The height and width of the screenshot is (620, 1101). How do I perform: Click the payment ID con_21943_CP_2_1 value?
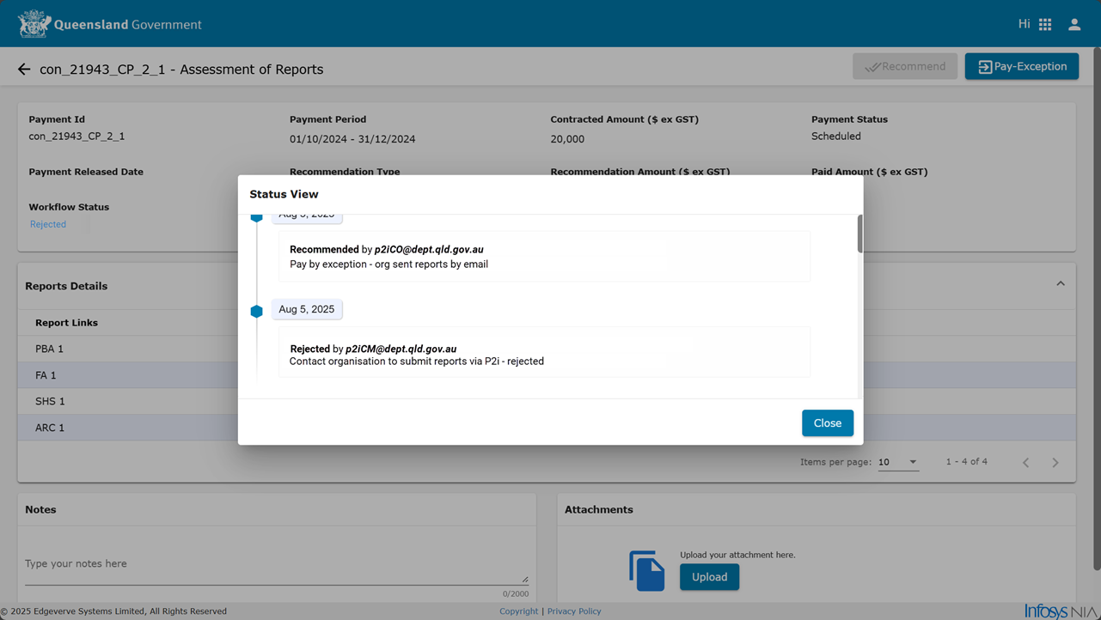76,137
